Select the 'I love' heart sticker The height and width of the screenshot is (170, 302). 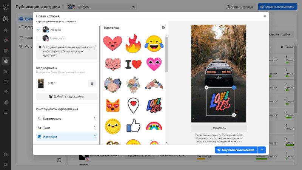(x=133, y=64)
